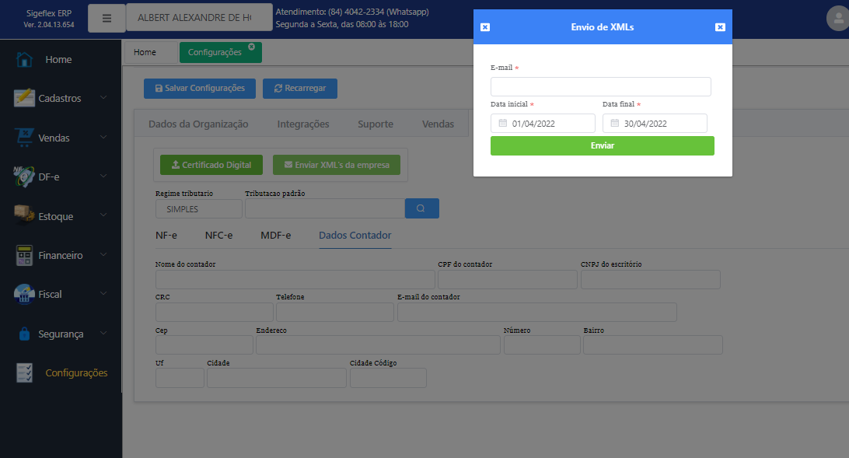Screen dimensions: 849x458
Task: Click the Financeiro calculator icon
Action: (25, 255)
